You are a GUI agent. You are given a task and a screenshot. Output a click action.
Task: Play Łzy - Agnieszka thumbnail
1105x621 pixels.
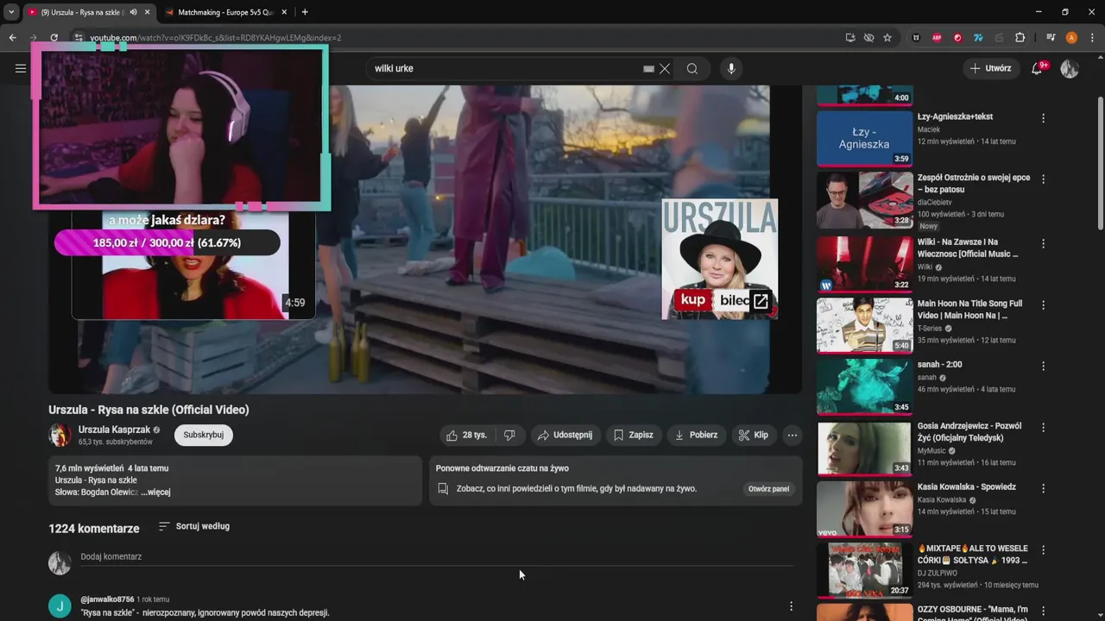(x=864, y=138)
